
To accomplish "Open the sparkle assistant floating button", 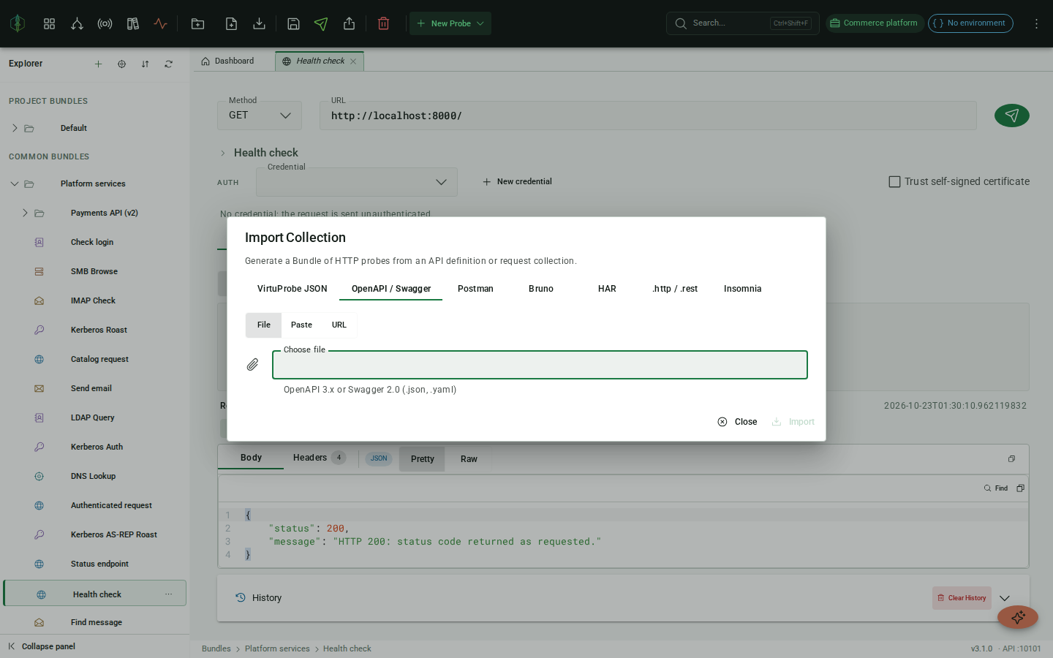I will coord(1018,617).
